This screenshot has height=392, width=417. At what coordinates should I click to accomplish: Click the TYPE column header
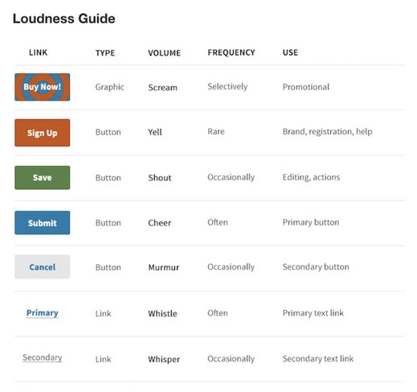pyautogui.click(x=105, y=53)
